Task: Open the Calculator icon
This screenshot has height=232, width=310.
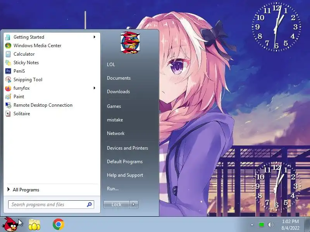Action: pos(8,54)
